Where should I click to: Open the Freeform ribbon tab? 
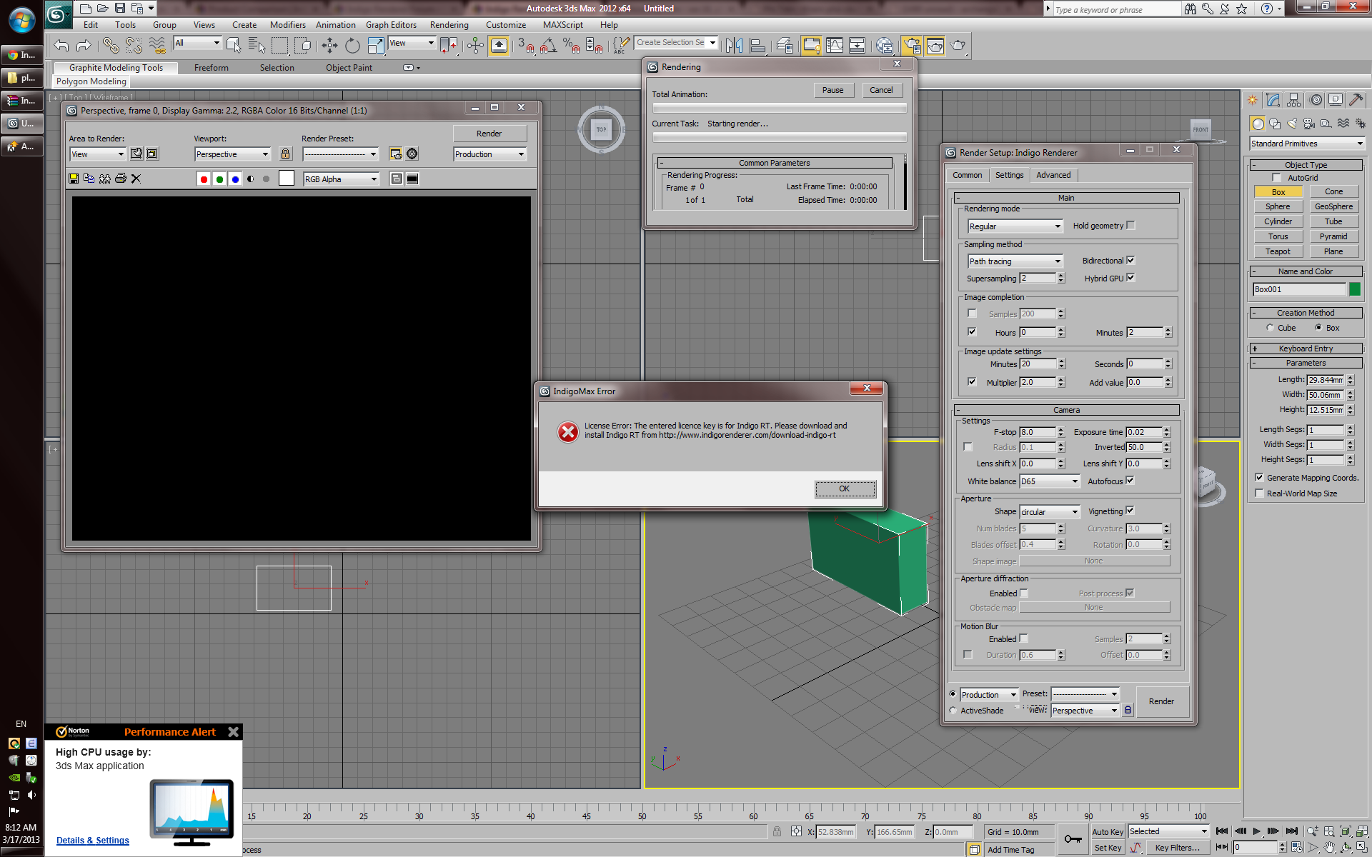coord(212,68)
